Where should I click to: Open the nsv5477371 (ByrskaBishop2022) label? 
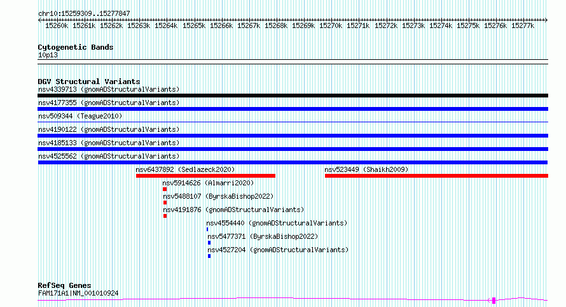click(x=263, y=236)
